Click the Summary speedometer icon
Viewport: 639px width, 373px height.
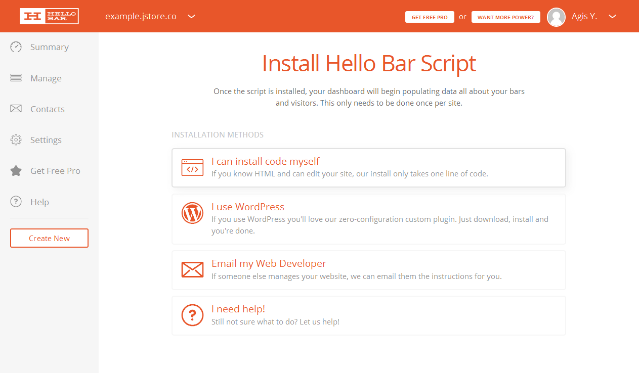16,47
